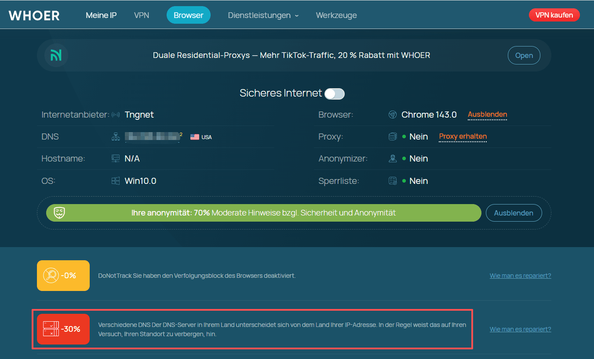Toggle the Sicheres Internet switch

pyautogui.click(x=334, y=93)
